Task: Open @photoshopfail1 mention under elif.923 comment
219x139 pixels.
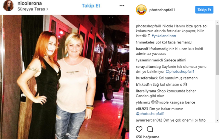Action: pyautogui.click(x=150, y=114)
